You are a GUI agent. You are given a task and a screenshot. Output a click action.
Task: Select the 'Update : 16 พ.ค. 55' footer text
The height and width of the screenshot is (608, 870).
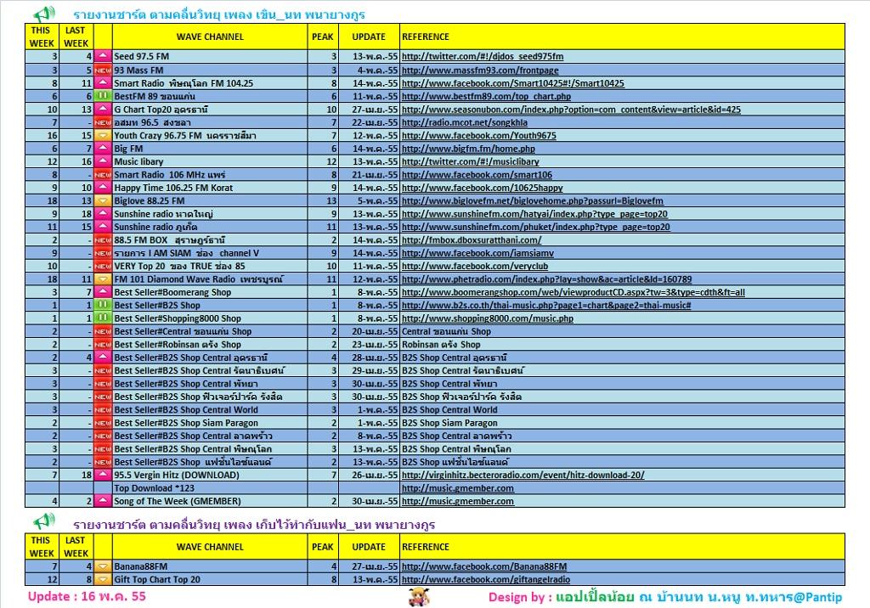coord(88,597)
